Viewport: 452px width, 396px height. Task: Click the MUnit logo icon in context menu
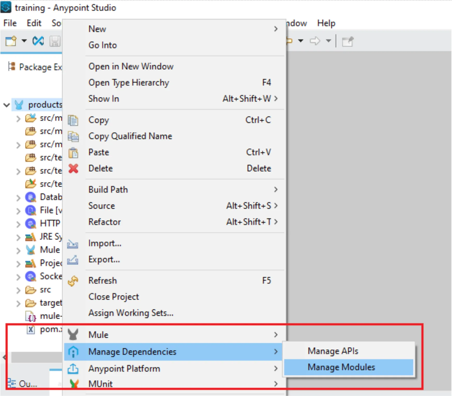point(74,384)
